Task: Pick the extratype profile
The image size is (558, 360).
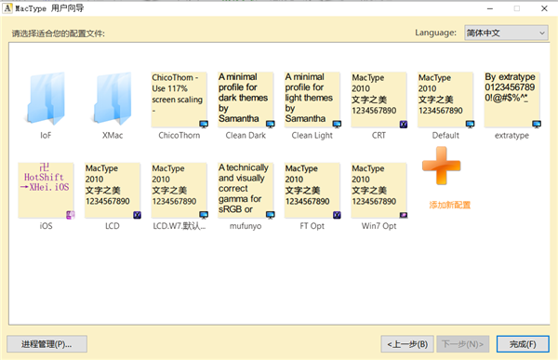Action: pyautogui.click(x=511, y=100)
